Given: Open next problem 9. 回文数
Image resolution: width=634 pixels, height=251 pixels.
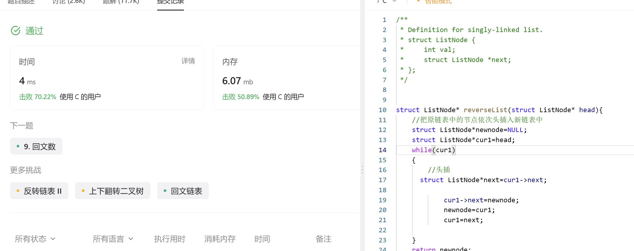Looking at the screenshot, I should tap(36, 146).
